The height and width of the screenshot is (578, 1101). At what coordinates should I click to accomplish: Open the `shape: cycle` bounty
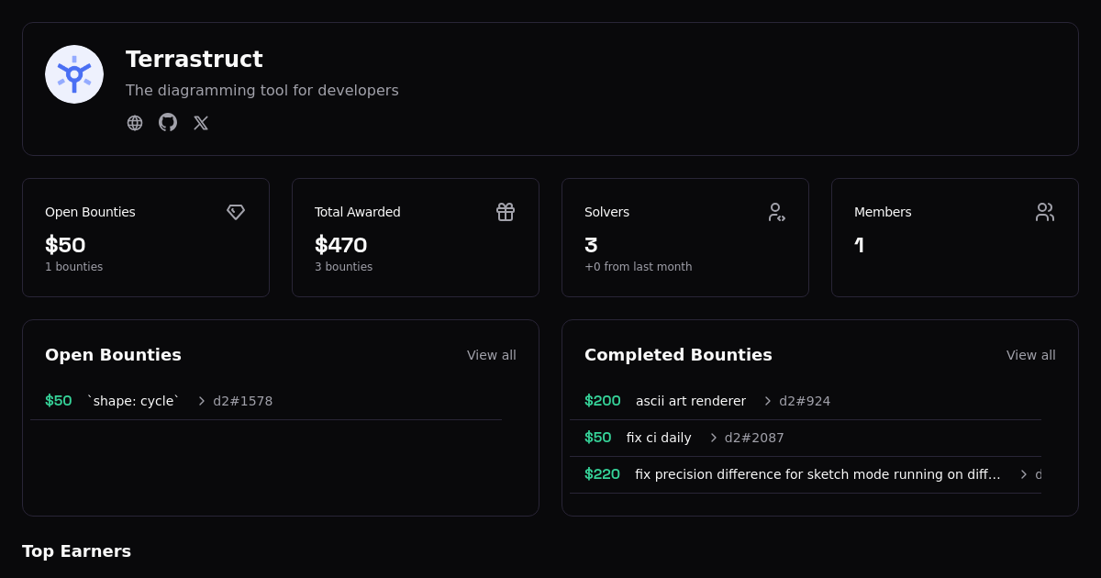pos(133,401)
